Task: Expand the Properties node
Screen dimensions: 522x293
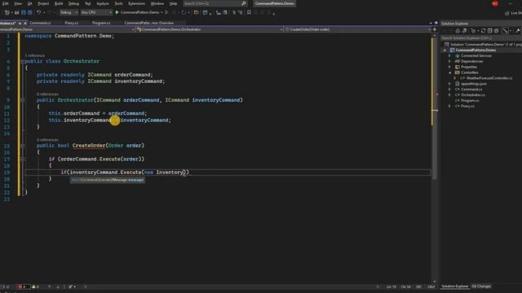Action: [450, 67]
